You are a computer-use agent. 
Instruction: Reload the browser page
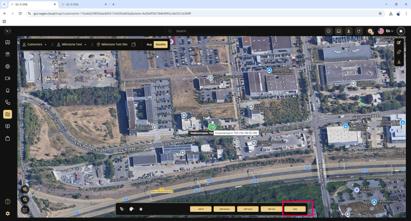(20, 13)
